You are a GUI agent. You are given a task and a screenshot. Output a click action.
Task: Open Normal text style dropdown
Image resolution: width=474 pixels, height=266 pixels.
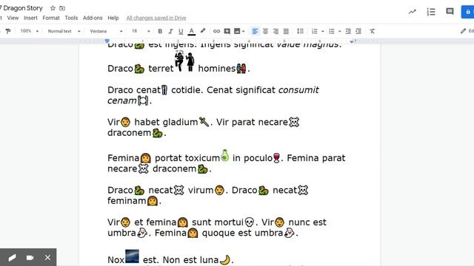[x=64, y=31]
